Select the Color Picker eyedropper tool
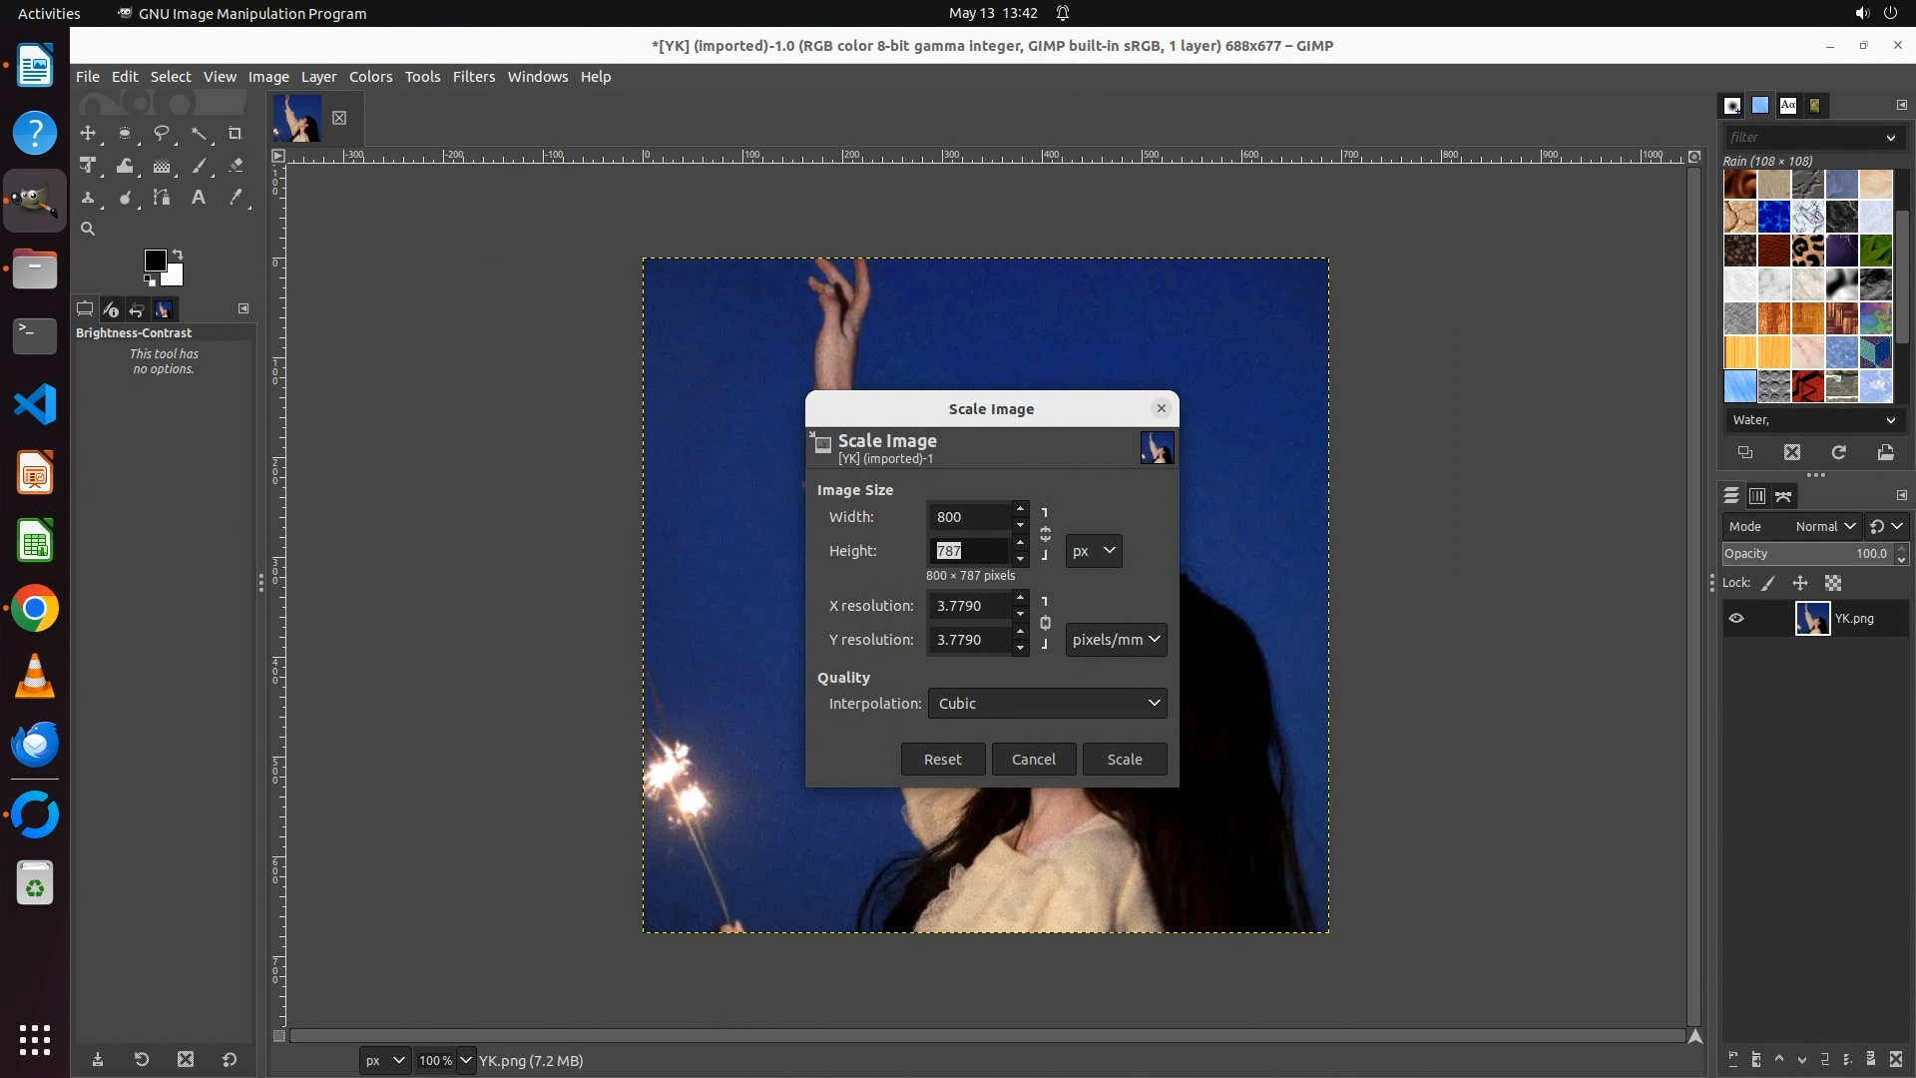Viewport: 1916px width, 1078px height. 236,198
